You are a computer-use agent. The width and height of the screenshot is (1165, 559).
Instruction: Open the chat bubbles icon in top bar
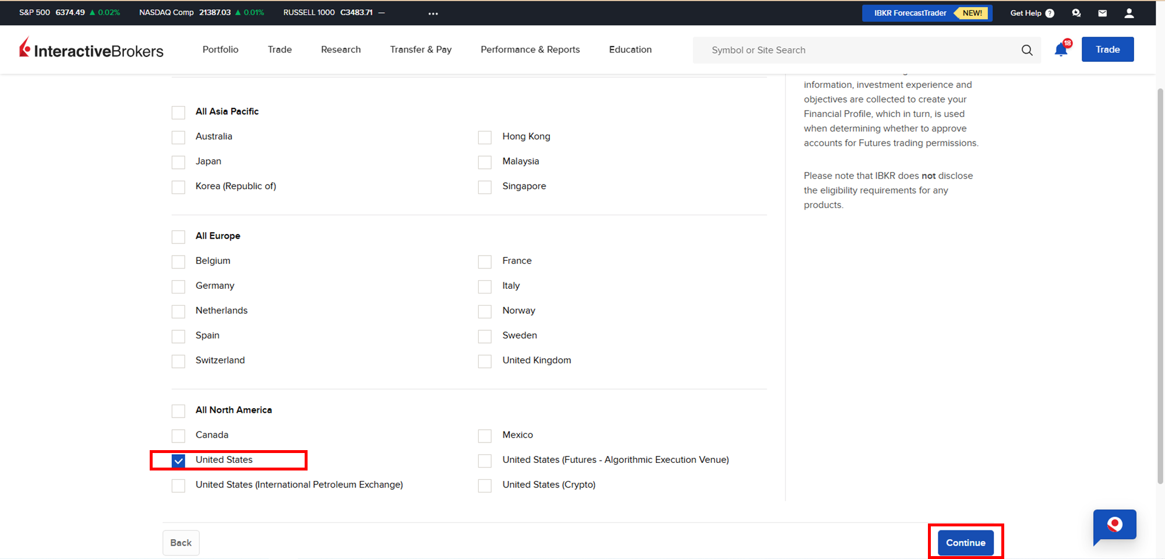point(1076,13)
